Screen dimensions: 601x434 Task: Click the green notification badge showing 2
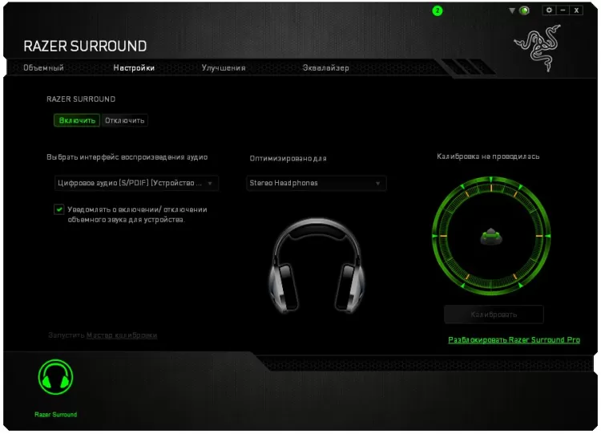pyautogui.click(x=438, y=10)
